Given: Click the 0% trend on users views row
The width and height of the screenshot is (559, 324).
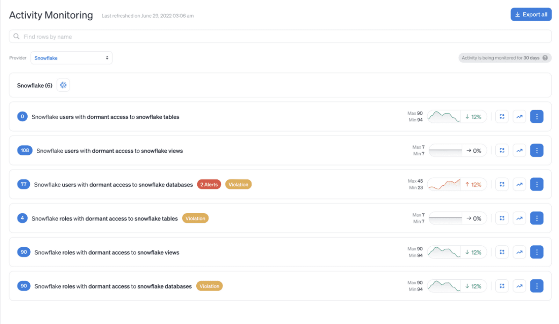Looking at the screenshot, I should (x=474, y=151).
